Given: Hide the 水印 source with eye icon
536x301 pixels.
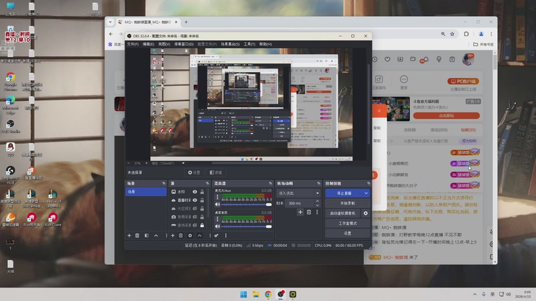Looking at the screenshot, I should pos(195,192).
